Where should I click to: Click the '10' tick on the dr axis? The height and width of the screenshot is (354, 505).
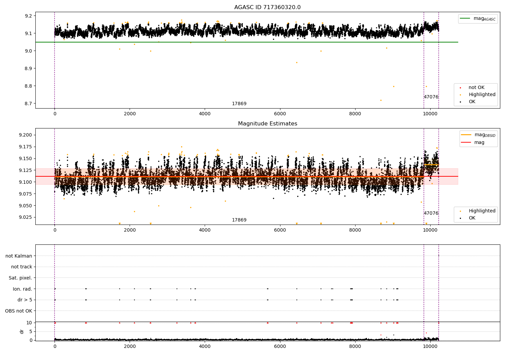coord(29,323)
